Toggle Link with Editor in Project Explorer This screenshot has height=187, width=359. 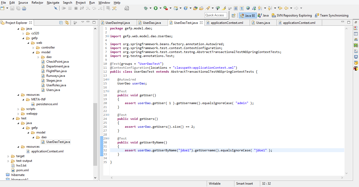coord(67,23)
